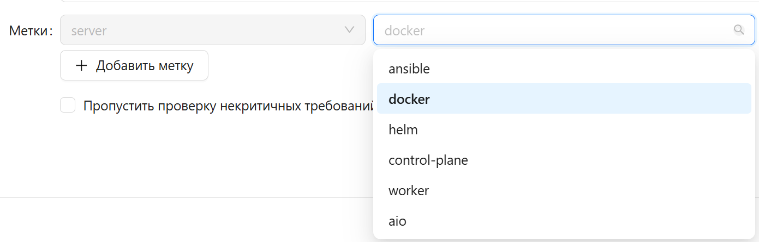The height and width of the screenshot is (242, 759).
Task: Click the Пропустить проверку некритичных требований label text
Action: (228, 106)
